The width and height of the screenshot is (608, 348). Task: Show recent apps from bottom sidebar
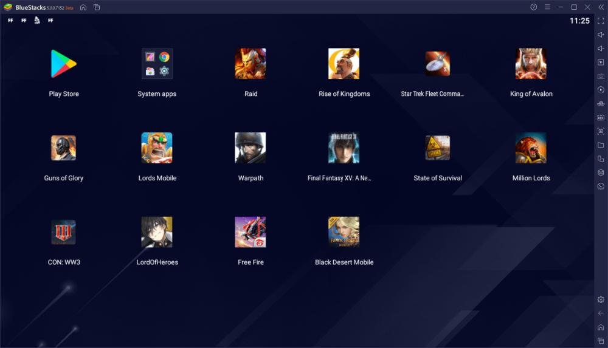tap(601, 341)
